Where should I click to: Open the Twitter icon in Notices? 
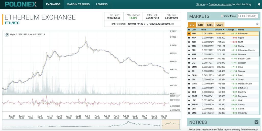pyautogui.click(x=256, y=122)
